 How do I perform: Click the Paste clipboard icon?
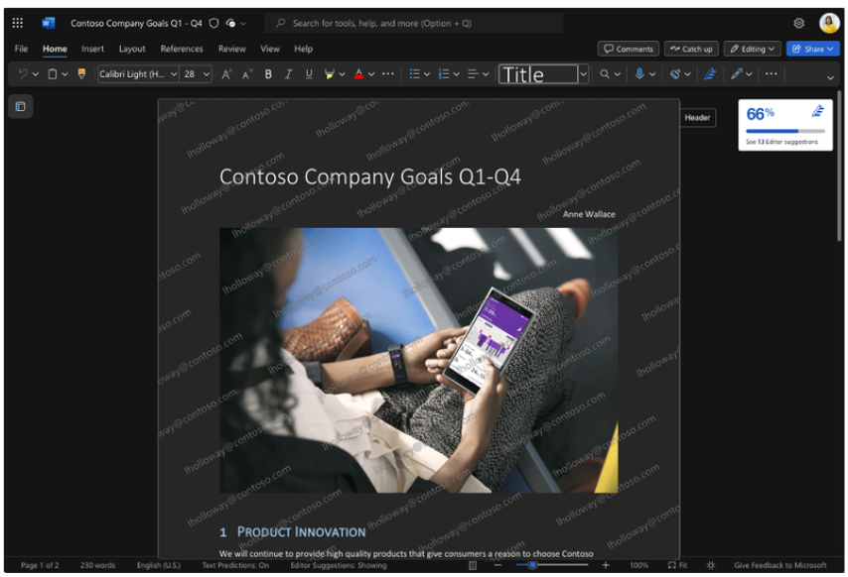pos(53,74)
